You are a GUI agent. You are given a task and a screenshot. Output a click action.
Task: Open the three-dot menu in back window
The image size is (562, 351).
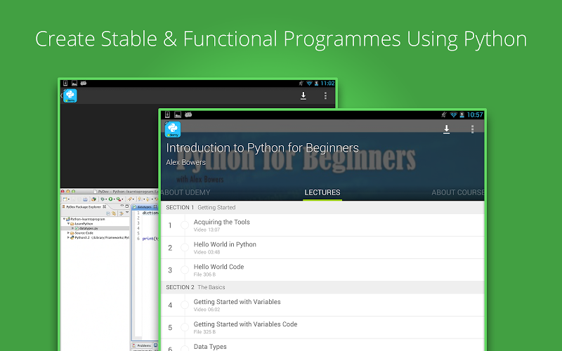(x=325, y=95)
